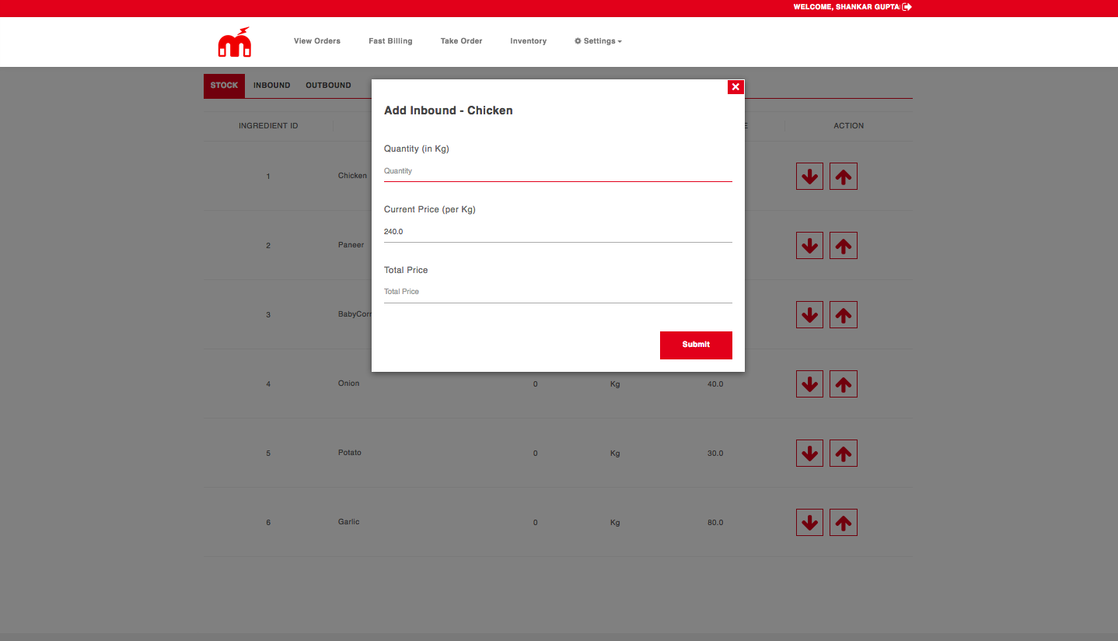The width and height of the screenshot is (1118, 641).
Task: Click the Add Inbound - Chicken title
Action: (449, 110)
